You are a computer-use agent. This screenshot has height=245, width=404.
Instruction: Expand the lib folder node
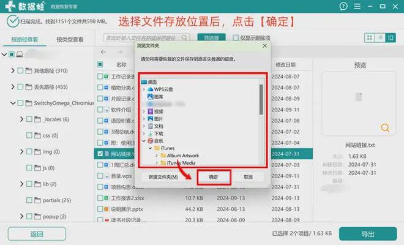[21, 184]
